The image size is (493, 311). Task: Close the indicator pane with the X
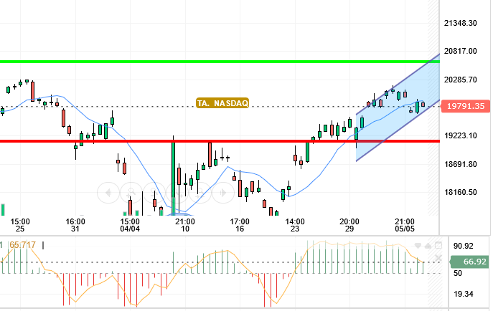click(438, 258)
